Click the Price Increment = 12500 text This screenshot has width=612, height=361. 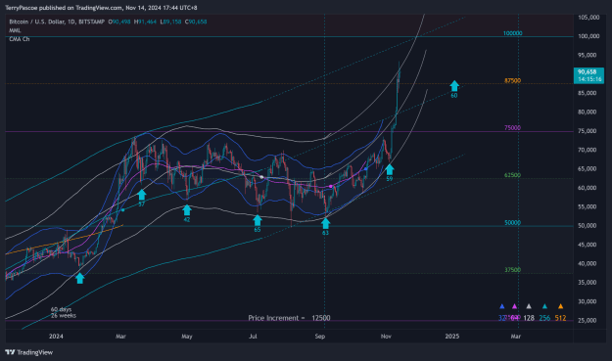point(289,318)
